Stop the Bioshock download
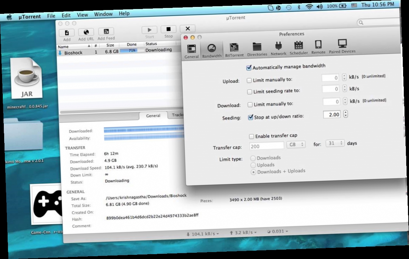Viewport: 409px width, 259px height. coord(168,29)
